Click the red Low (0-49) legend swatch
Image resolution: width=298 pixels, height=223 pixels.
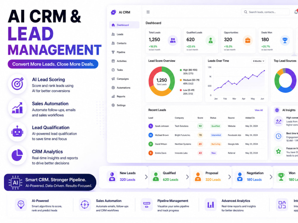pos(181,90)
